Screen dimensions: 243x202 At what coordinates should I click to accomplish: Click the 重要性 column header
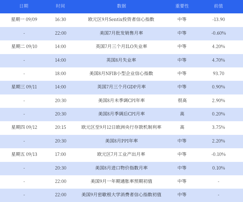click(x=182, y=6)
